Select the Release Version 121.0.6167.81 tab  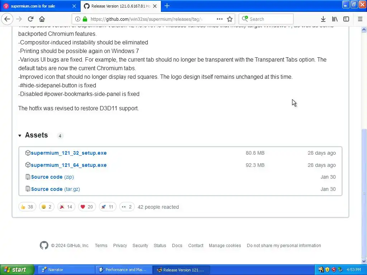[120, 6]
